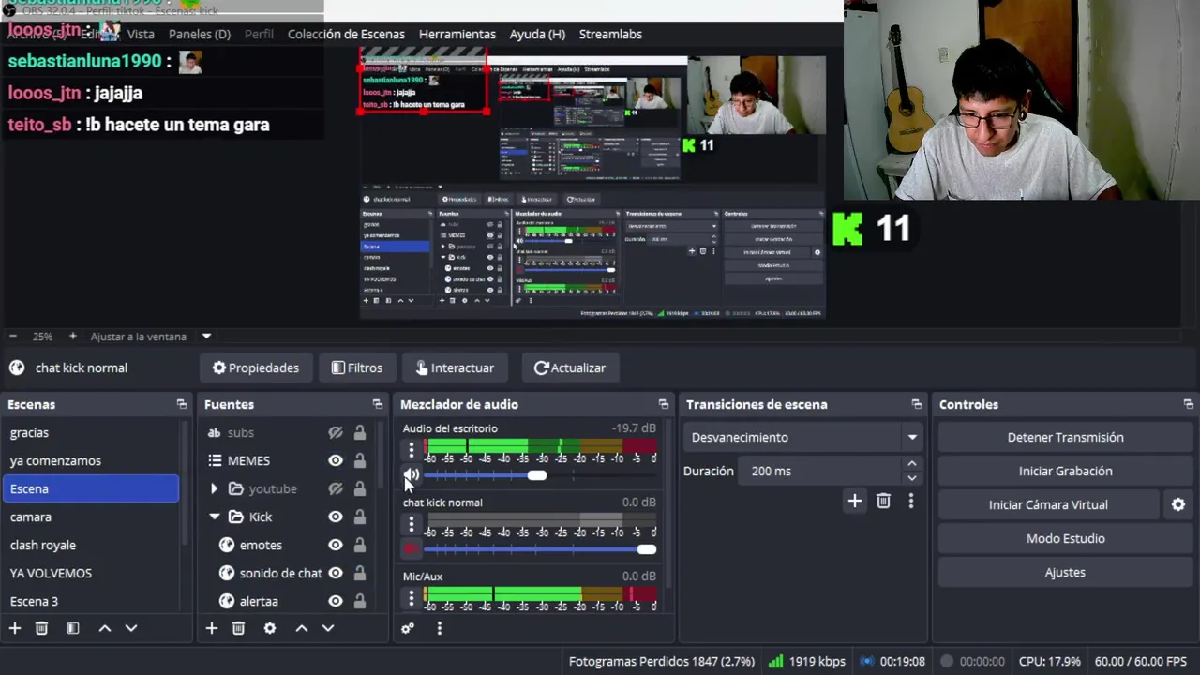Switch to Modo Estudio

1065,538
